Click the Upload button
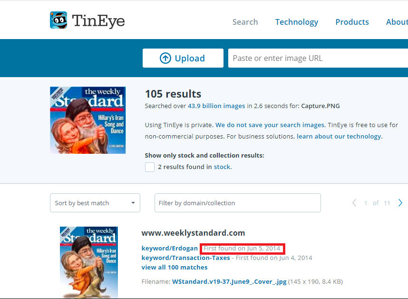The height and width of the screenshot is (299, 408). click(x=183, y=58)
